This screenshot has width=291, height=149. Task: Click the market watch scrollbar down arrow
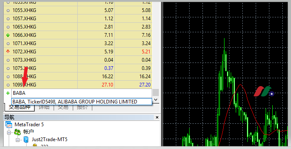point(156,100)
